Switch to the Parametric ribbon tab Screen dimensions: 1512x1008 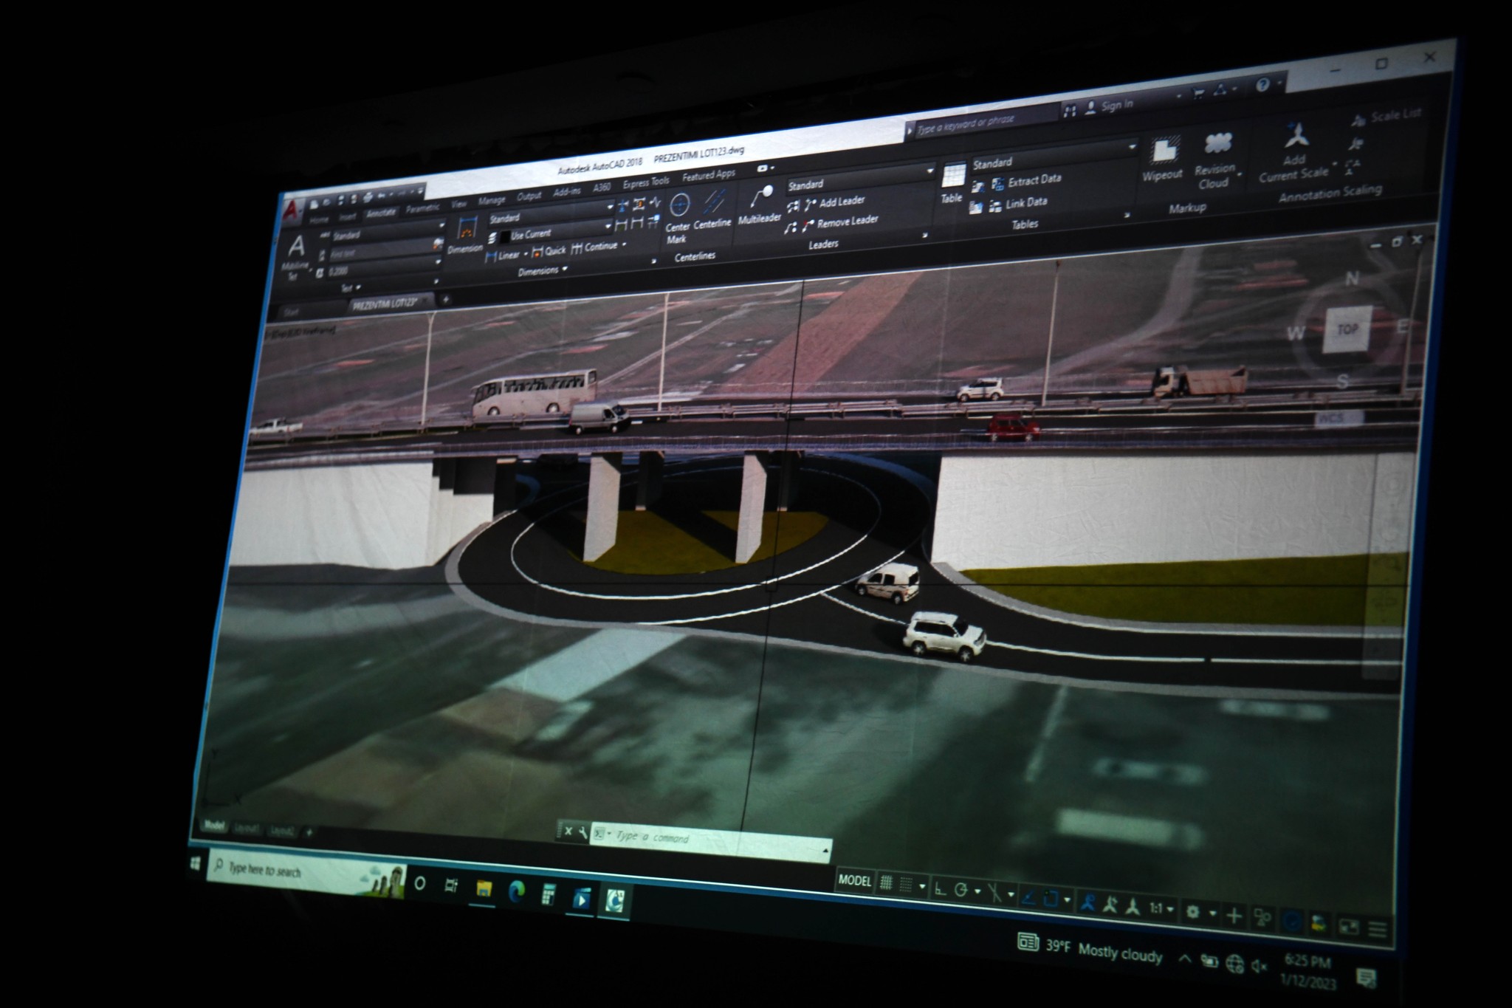tap(422, 208)
